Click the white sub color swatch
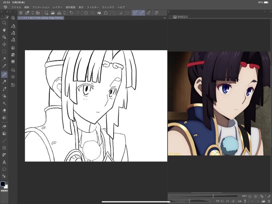272x204 pixels. pyautogui.click(x=6, y=187)
